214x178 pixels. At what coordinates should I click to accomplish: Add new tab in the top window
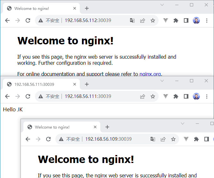pos(87,8)
